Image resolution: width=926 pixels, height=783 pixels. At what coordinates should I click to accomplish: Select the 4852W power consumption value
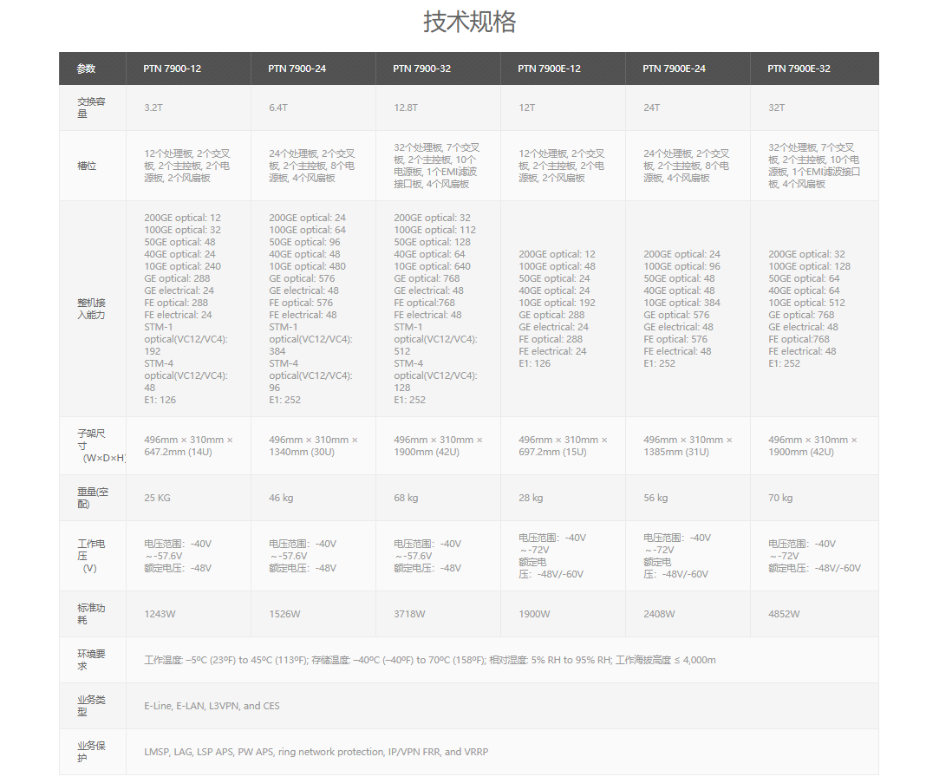pos(785,614)
